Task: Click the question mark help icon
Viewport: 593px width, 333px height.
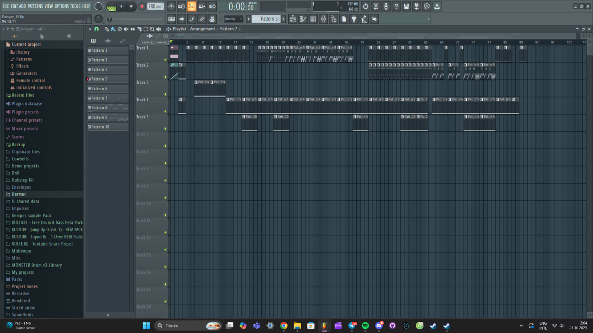Action: 396,6
